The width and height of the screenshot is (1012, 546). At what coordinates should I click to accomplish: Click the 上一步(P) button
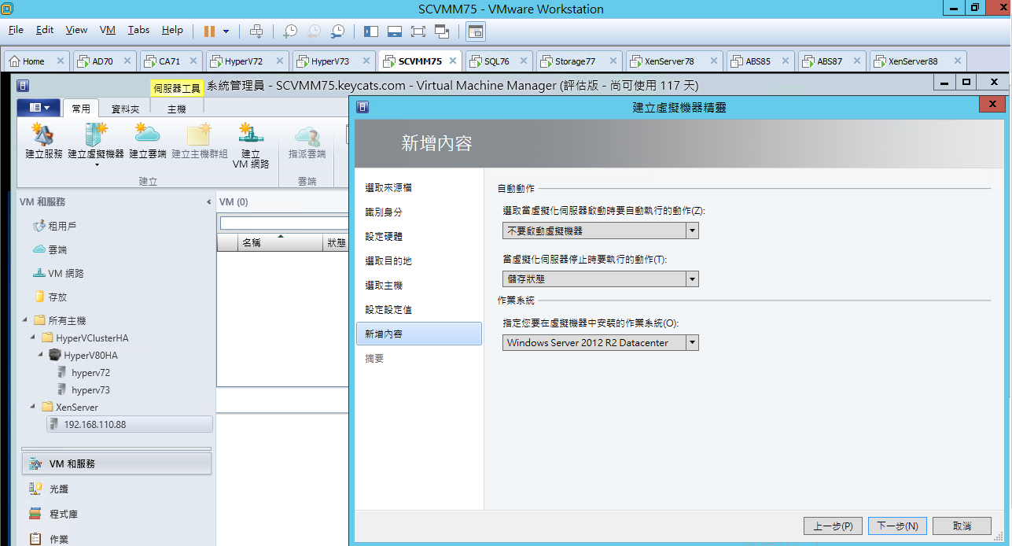point(833,526)
